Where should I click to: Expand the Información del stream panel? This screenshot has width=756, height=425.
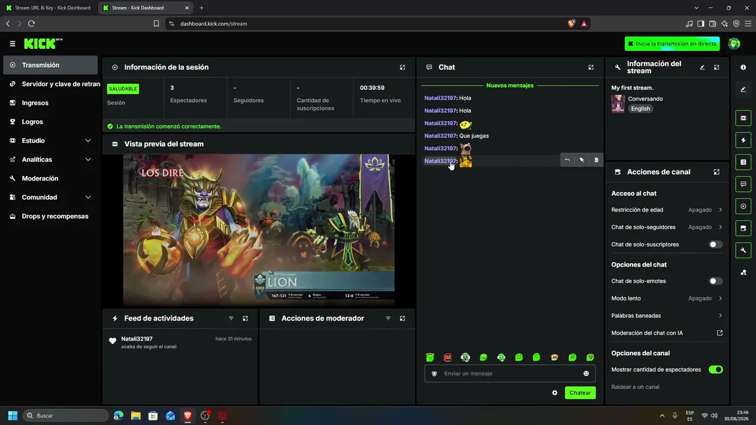(x=716, y=67)
